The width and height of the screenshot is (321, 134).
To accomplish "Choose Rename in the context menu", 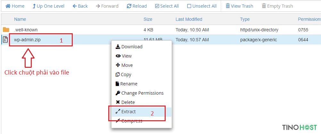I will [126, 84].
